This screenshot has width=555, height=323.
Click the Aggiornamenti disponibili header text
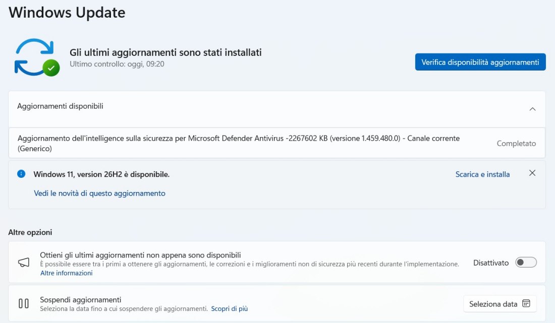(x=60, y=106)
